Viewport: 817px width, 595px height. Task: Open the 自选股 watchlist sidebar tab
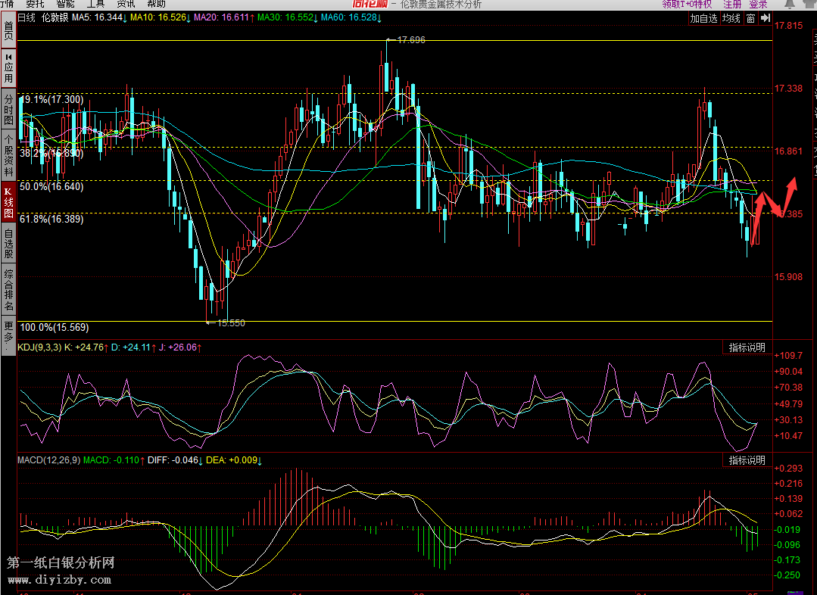tap(8, 244)
